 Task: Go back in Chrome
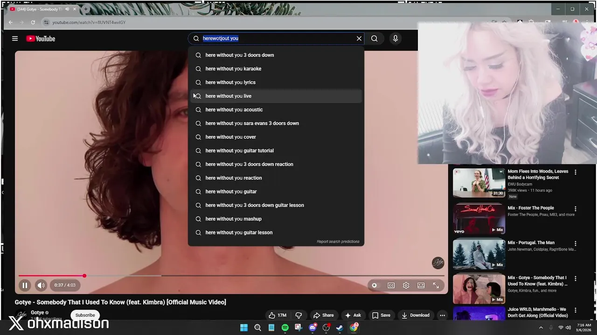[11, 22]
